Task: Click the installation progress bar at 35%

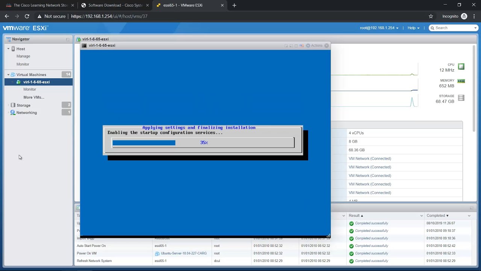Action: [x=203, y=143]
